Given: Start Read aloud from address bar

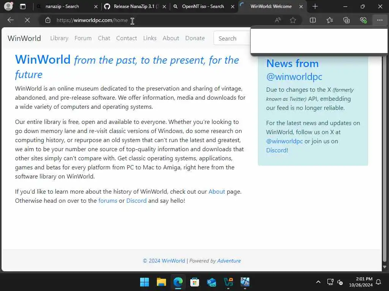Looking at the screenshot, I should point(278,20).
